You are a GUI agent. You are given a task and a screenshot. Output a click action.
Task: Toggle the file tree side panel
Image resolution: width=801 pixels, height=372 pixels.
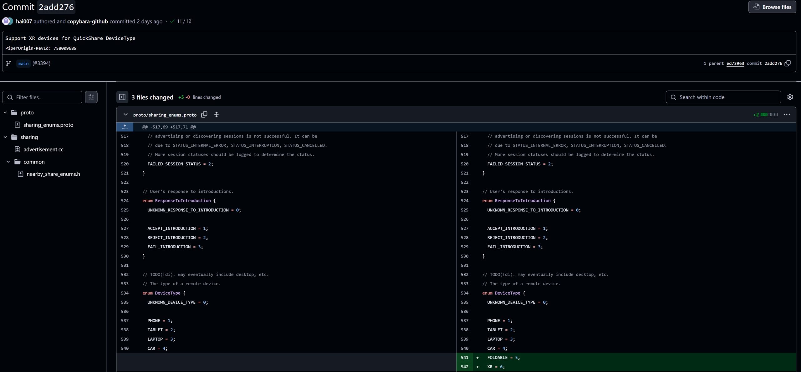click(122, 97)
